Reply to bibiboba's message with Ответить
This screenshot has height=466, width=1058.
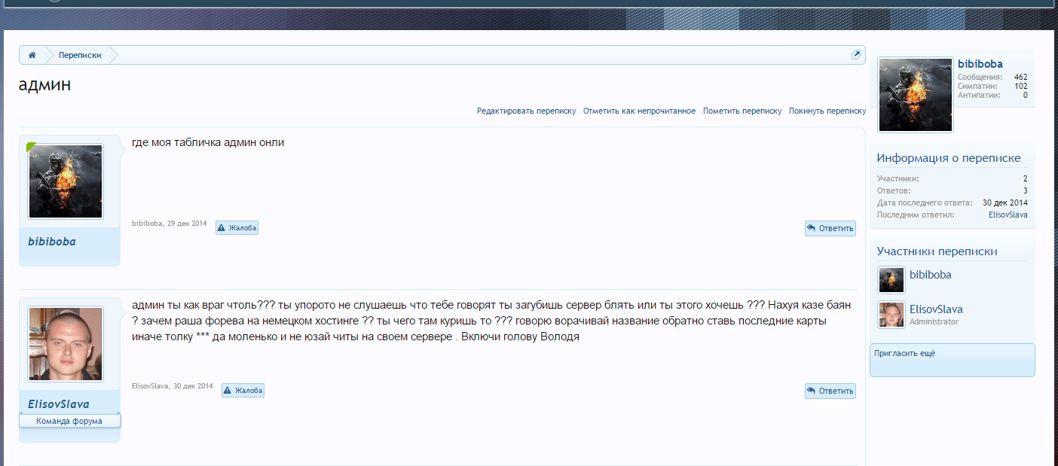pyautogui.click(x=830, y=228)
